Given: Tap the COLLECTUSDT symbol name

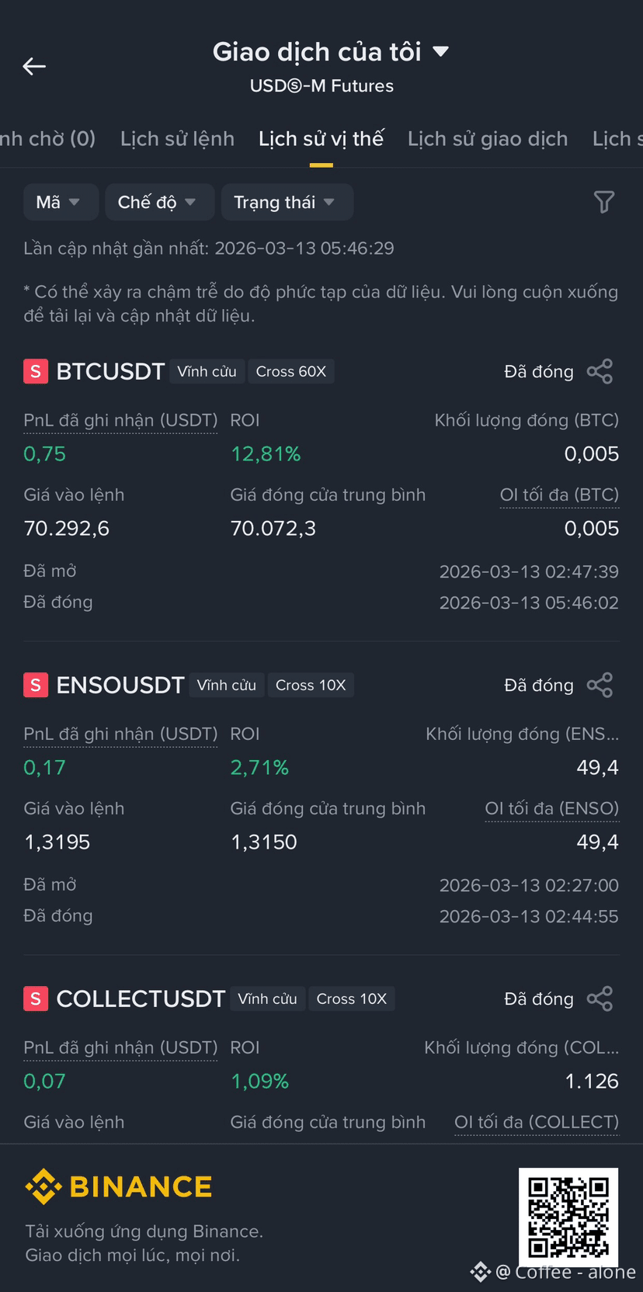Looking at the screenshot, I should click(x=141, y=999).
